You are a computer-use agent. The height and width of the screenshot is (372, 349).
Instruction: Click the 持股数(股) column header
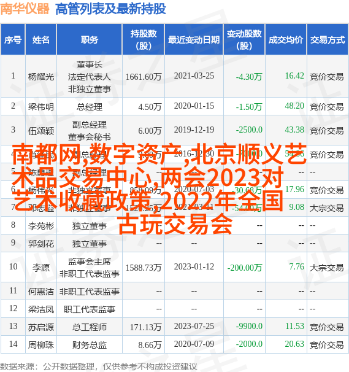tap(144, 40)
